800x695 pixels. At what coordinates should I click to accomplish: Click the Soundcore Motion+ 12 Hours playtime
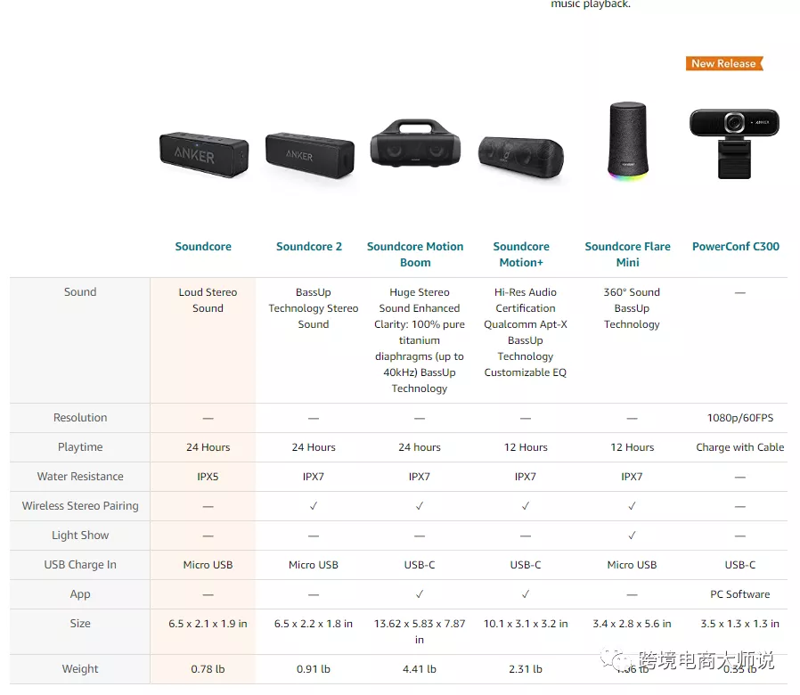[x=526, y=447]
